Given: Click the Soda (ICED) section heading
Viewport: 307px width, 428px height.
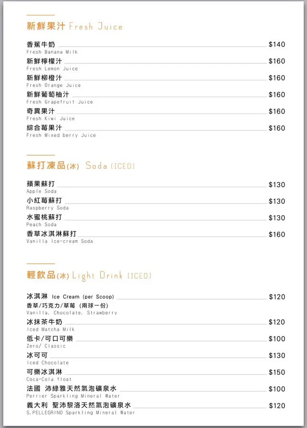Looking at the screenshot, I should tap(81, 166).
